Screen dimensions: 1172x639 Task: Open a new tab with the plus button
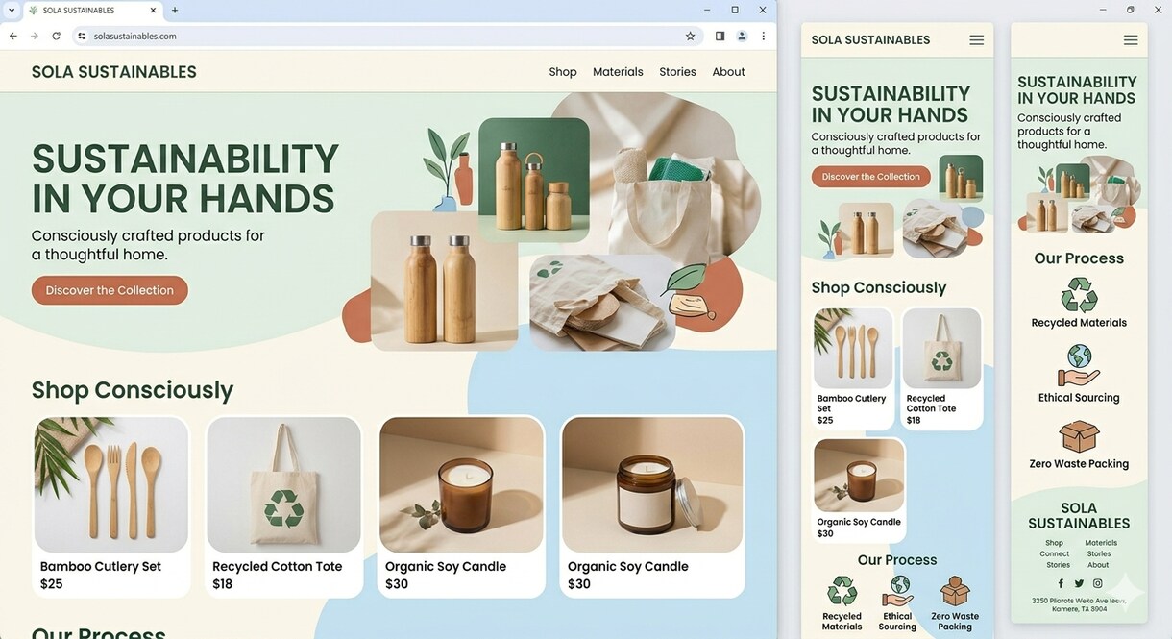[x=175, y=11]
